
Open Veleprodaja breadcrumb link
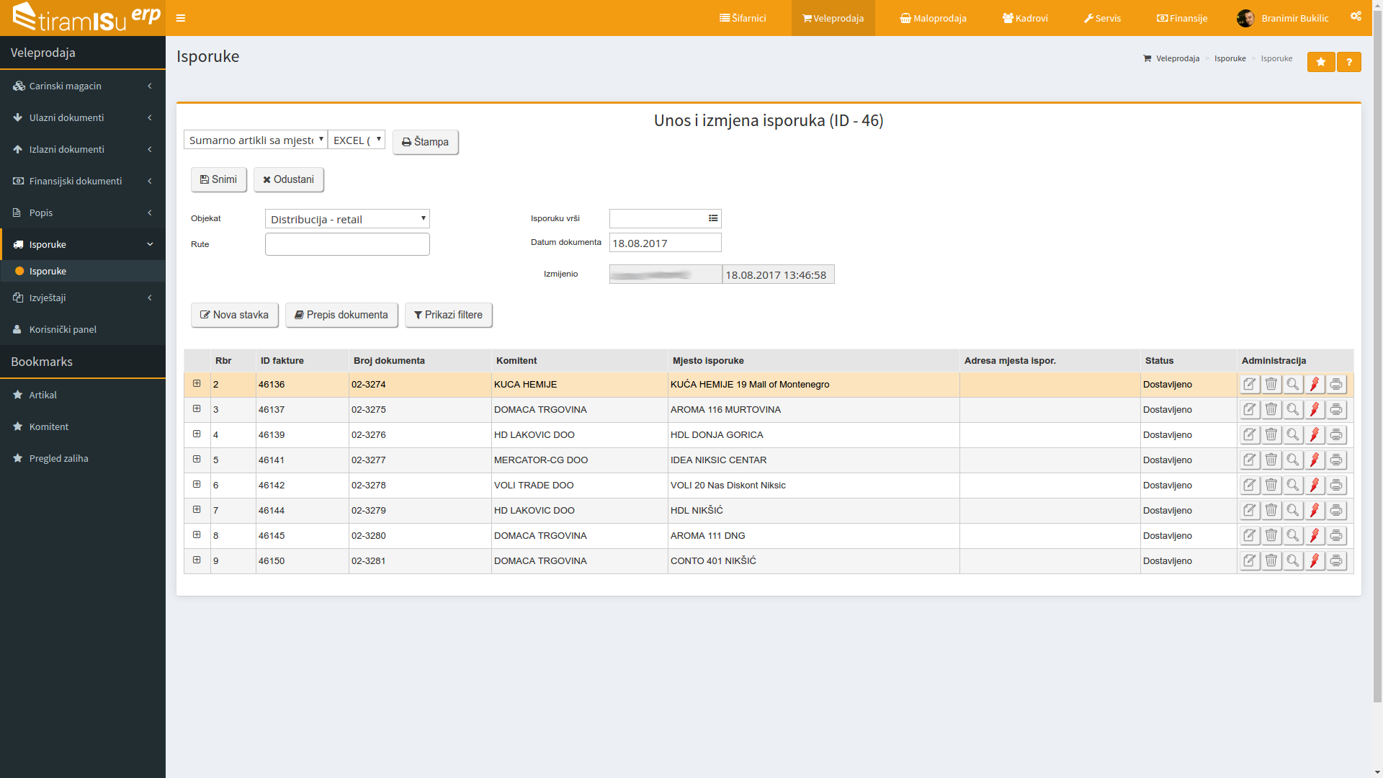(x=1178, y=58)
